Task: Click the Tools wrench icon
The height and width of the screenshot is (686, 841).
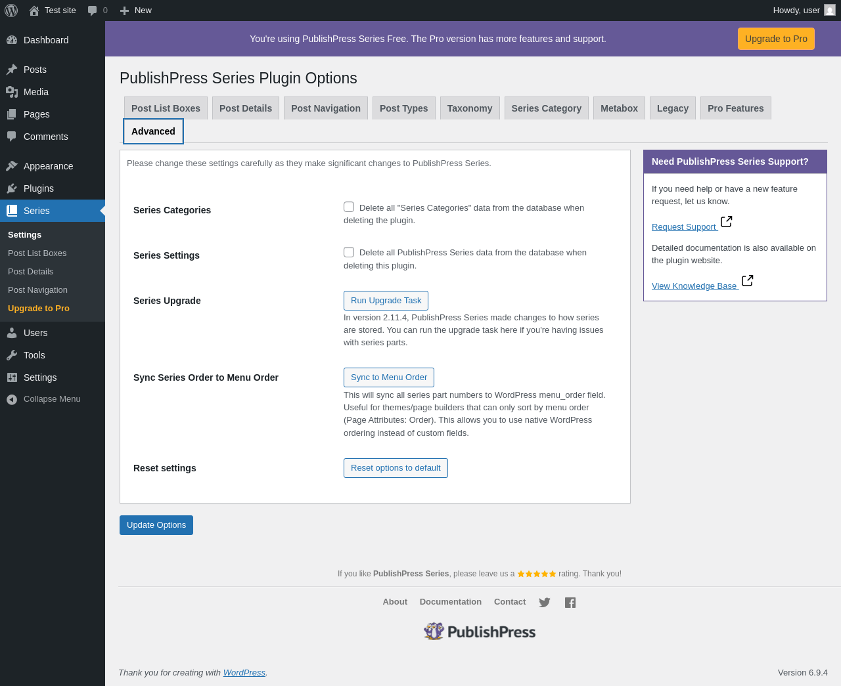Action: tap(12, 355)
